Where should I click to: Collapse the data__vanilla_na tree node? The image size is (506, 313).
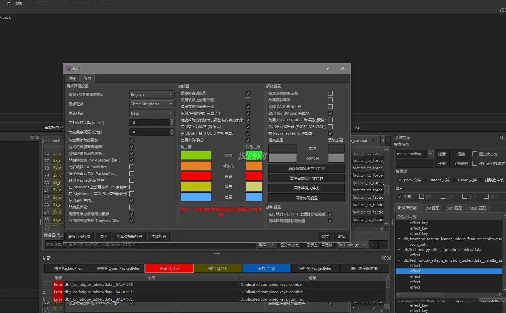pyautogui.click(x=399, y=260)
